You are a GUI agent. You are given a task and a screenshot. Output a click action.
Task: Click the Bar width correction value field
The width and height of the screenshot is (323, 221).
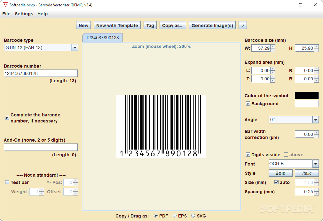(x=304, y=134)
